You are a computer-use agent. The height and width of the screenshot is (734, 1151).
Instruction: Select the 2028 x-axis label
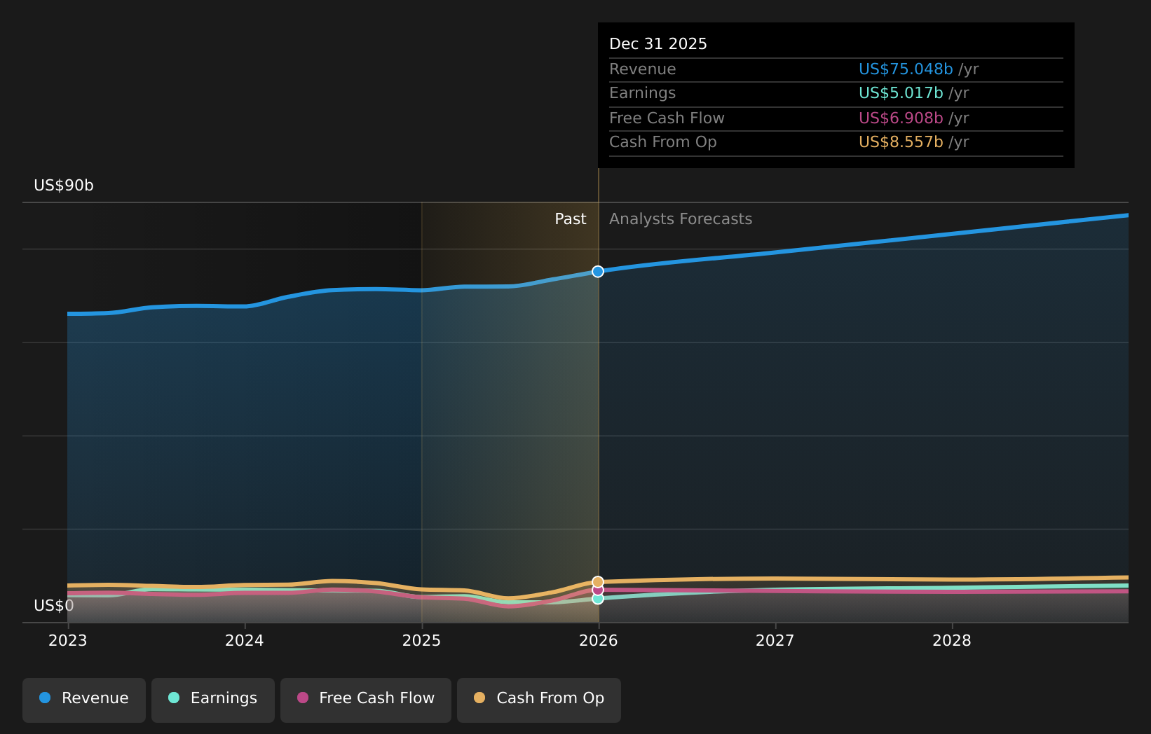(x=952, y=641)
